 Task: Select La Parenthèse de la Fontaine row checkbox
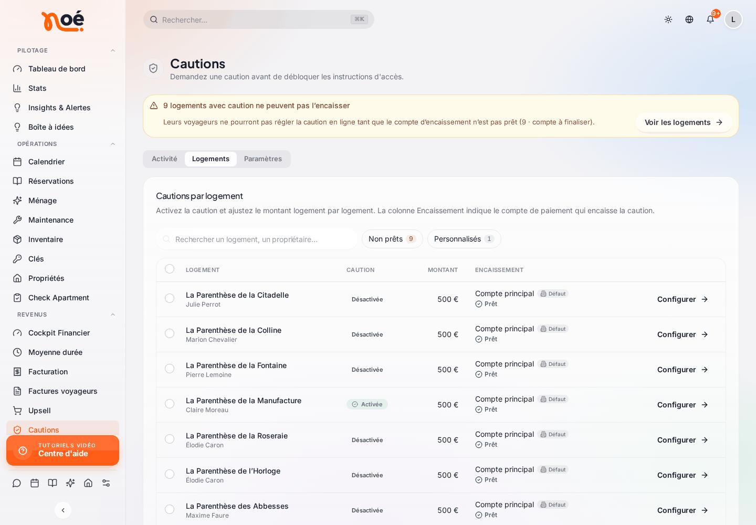click(170, 369)
